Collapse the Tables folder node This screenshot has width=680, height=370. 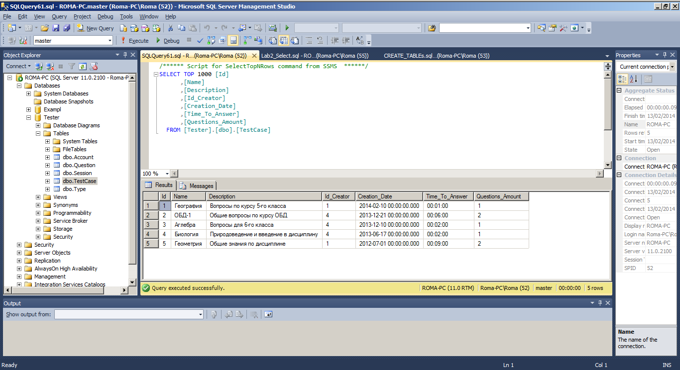(38, 133)
